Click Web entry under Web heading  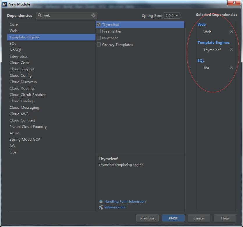(x=207, y=32)
